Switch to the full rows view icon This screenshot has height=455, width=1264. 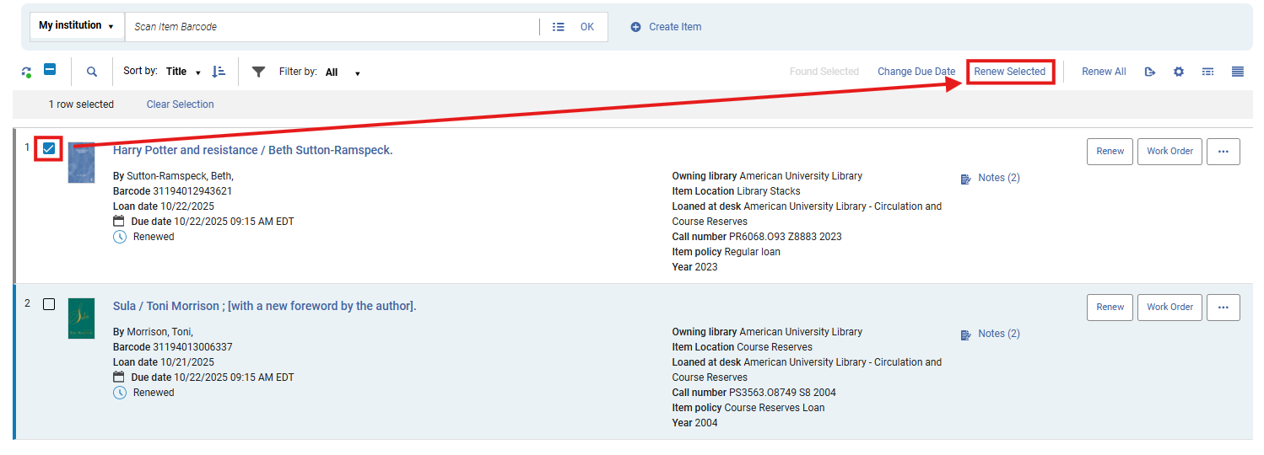(1237, 72)
